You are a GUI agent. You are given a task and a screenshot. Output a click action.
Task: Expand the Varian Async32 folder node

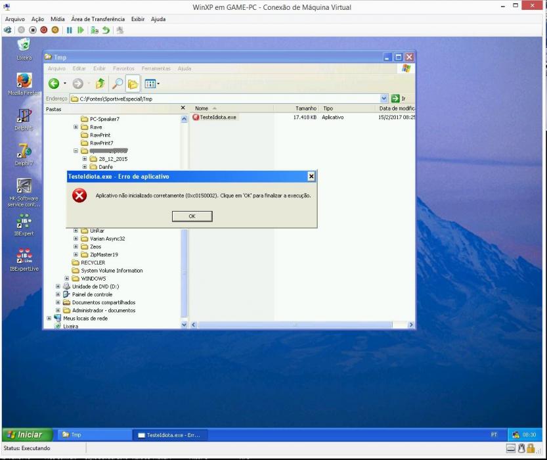pos(76,239)
